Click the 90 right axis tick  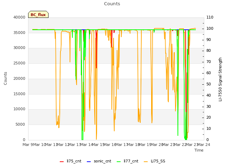[208, 40]
